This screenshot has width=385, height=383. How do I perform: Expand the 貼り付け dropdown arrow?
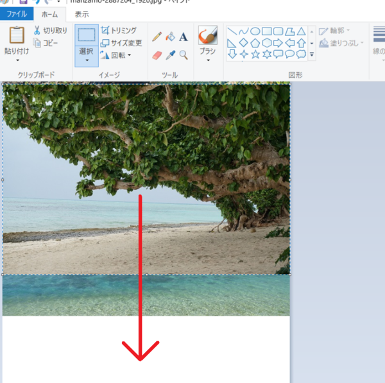pyautogui.click(x=17, y=60)
